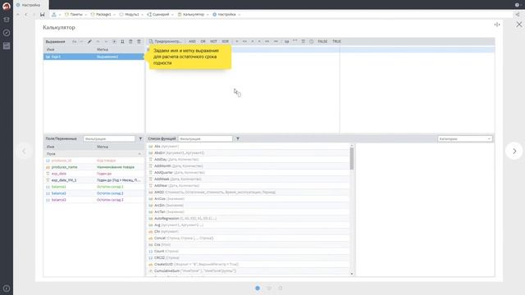Click the functions Фильтрация input

point(205,138)
